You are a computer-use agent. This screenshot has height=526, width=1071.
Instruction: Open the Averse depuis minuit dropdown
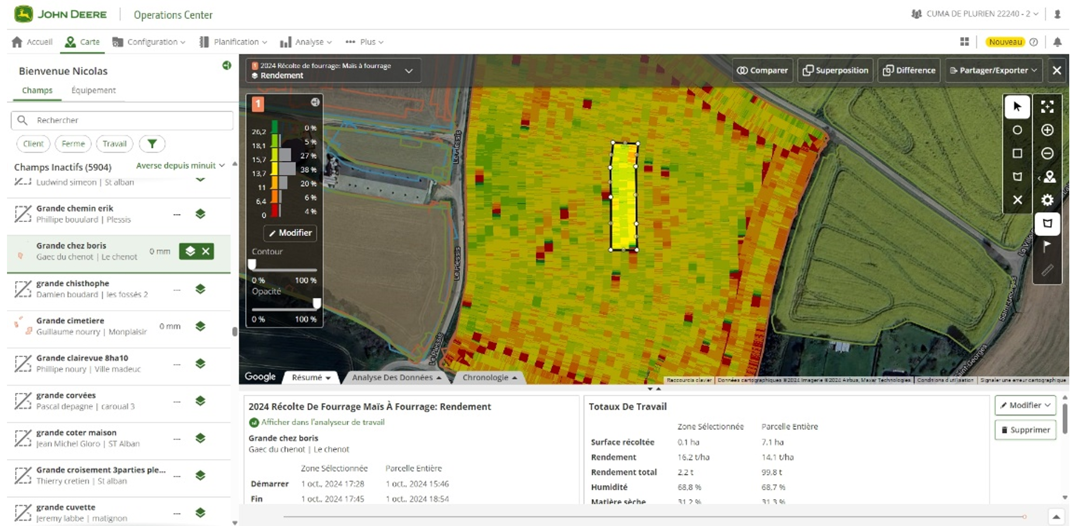tap(180, 166)
